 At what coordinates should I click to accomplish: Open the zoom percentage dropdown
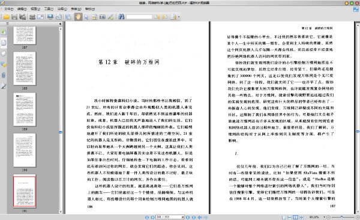point(325,217)
